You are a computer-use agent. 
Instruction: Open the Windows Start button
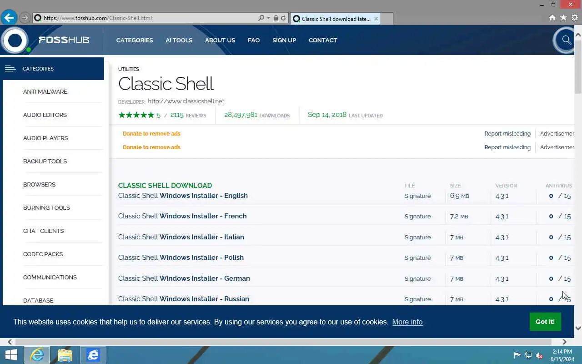pyautogui.click(x=11, y=355)
